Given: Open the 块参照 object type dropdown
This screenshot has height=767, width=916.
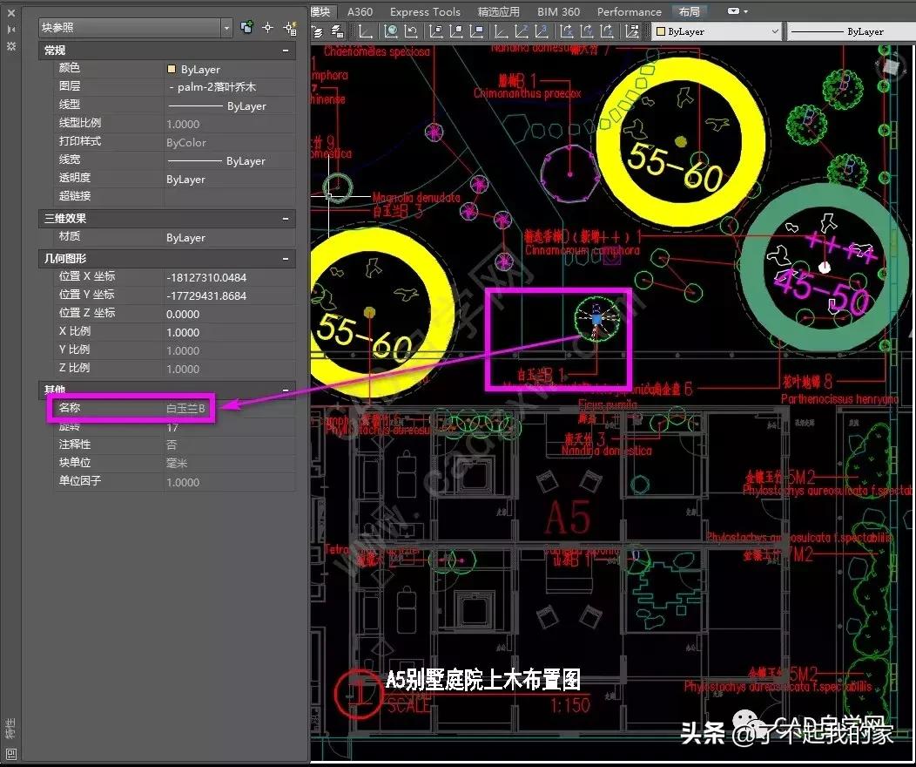Looking at the screenshot, I should (x=226, y=27).
